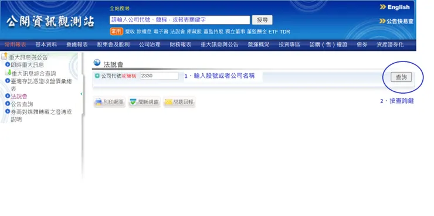Click the green arrow icon beside 重大訊息綜合查詢

(8, 73)
